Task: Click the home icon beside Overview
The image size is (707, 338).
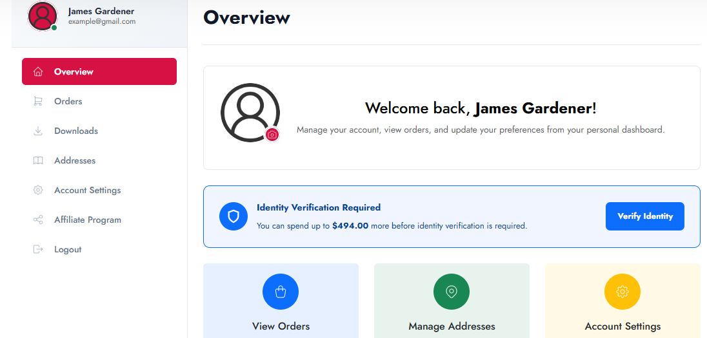Action: pyautogui.click(x=38, y=71)
